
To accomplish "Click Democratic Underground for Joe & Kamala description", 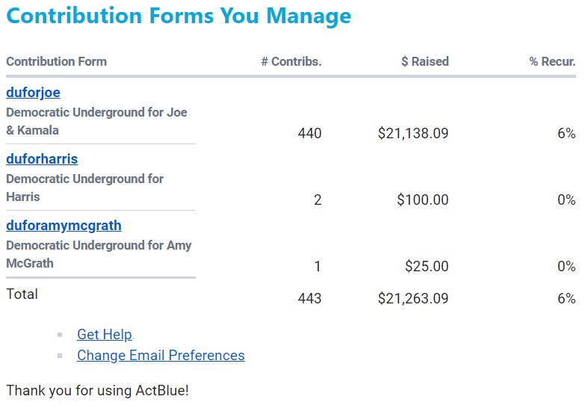I will coord(96,121).
